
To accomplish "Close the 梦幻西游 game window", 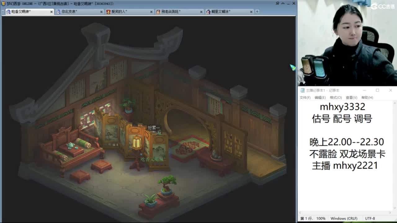I will coord(294,3).
